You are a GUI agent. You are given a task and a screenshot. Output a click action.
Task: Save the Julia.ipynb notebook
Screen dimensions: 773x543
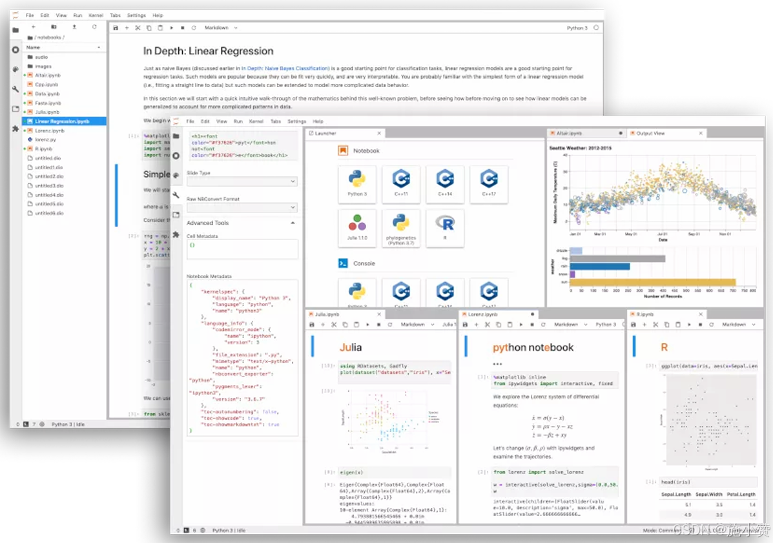(x=311, y=325)
